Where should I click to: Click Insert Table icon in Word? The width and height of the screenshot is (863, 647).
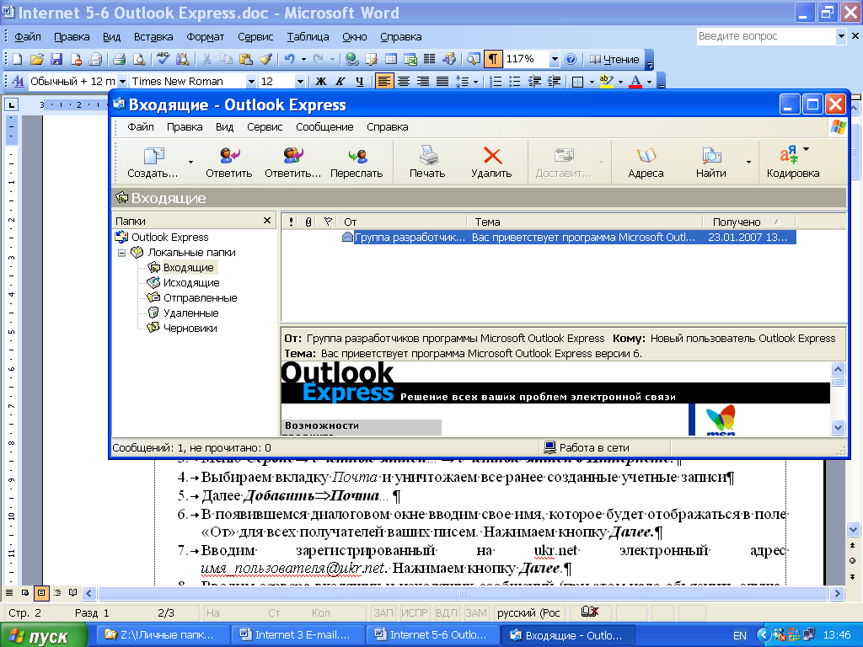[x=391, y=59]
